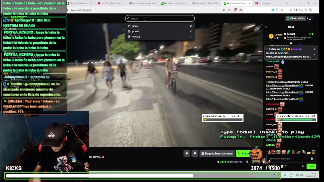Open the user profile avatar menu
This screenshot has height=182, width=324.
[x=310, y=18]
